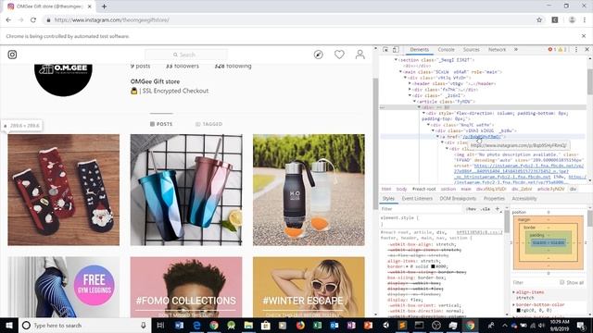Viewport: 593px width, 333px height.
Task: Bookmark this page with star icon
Action: 539,20
